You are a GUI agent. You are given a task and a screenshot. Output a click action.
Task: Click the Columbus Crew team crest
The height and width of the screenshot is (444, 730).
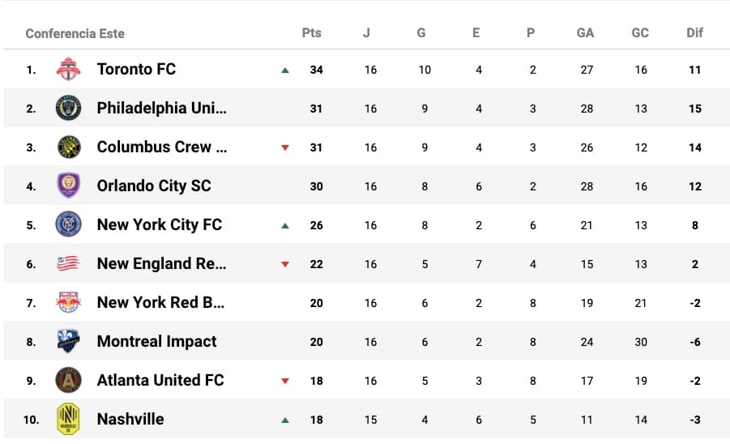[68, 147]
